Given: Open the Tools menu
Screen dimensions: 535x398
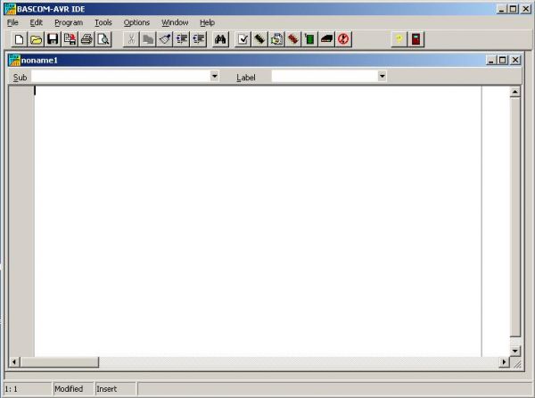Looking at the screenshot, I should [103, 22].
